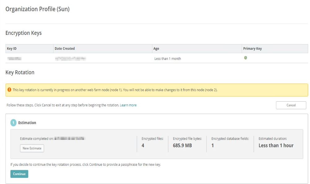Screen dimensions: 310x184
Task: Open the Learn more link
Action: [128, 105]
